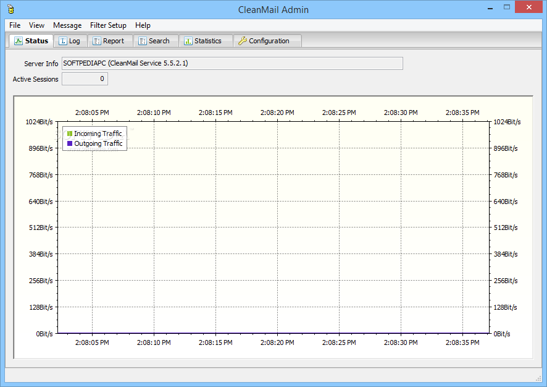Screen dimensions: 547x387
Task: Click the 896Bit/s label on right axis
Action: [x=506, y=148]
